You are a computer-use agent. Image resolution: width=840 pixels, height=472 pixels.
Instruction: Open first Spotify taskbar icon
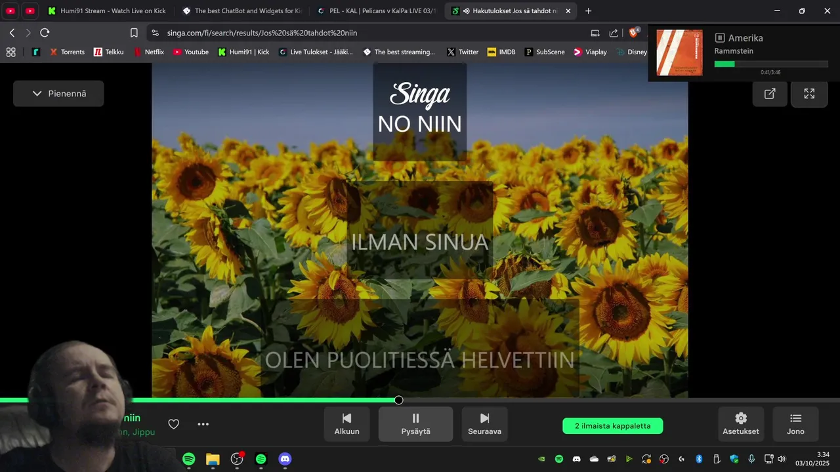click(189, 459)
